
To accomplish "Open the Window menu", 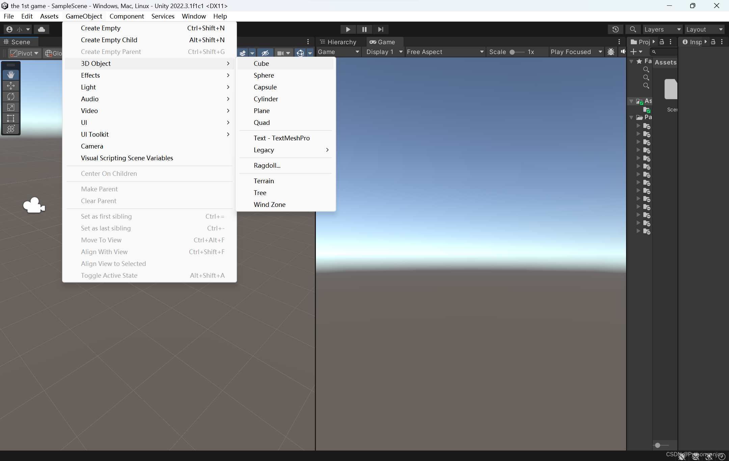I will click(194, 16).
